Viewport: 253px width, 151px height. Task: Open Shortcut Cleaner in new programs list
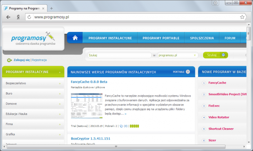pos(221,129)
